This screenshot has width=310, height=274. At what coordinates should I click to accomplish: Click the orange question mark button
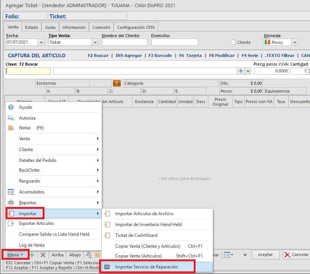coord(117,83)
